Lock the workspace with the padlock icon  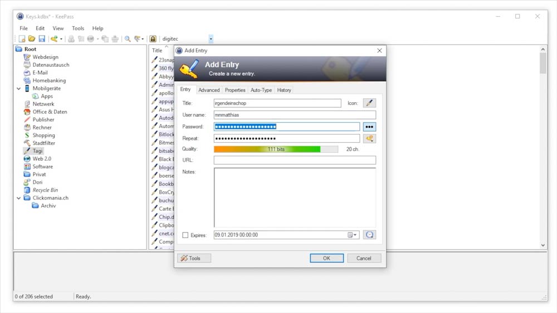click(x=153, y=38)
